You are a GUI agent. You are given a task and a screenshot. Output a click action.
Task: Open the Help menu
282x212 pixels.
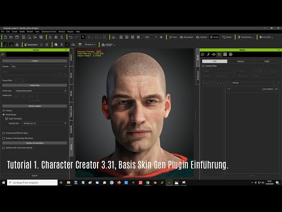78,31
